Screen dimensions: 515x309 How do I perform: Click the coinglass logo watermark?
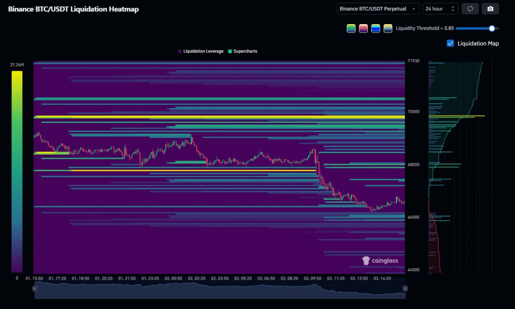[380, 261]
